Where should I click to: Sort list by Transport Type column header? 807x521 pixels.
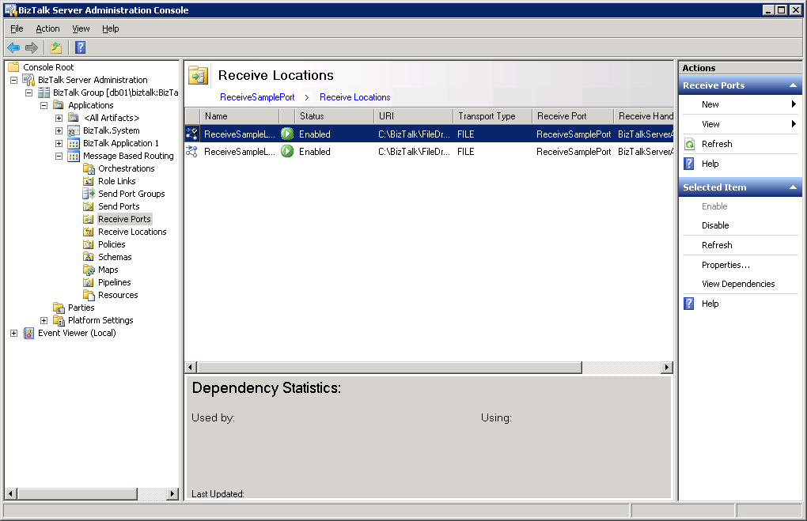click(x=493, y=116)
